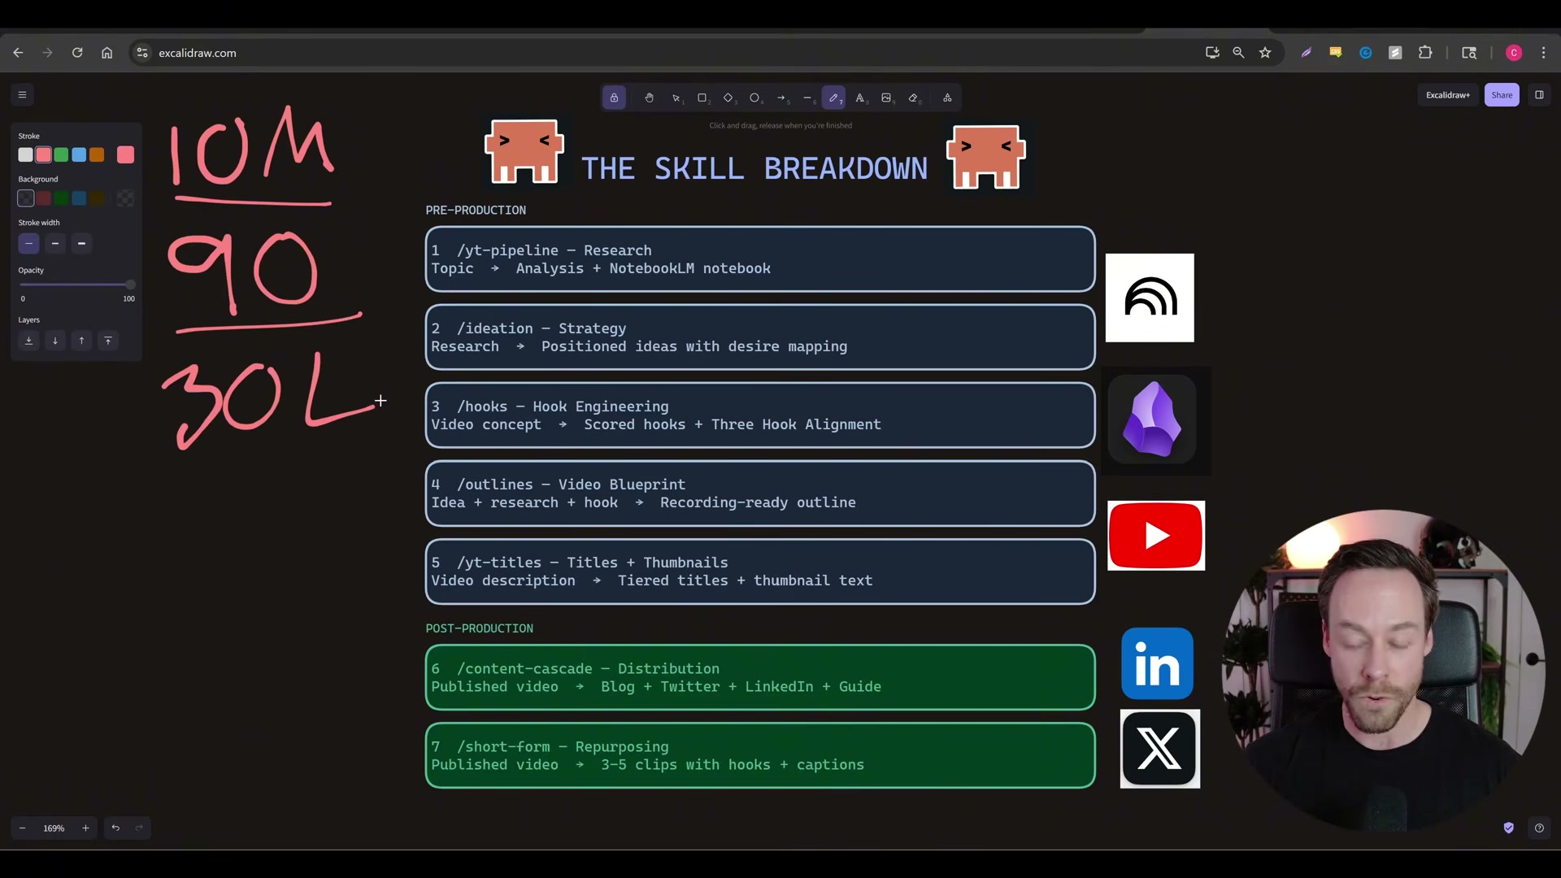The image size is (1561, 878).
Task: Select the Arrow tool
Action: coord(781,98)
